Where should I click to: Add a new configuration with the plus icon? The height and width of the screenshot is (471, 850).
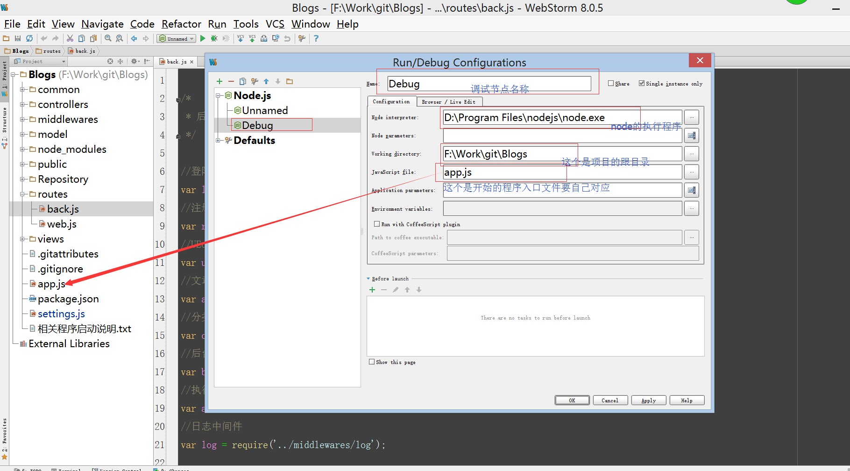tap(220, 81)
